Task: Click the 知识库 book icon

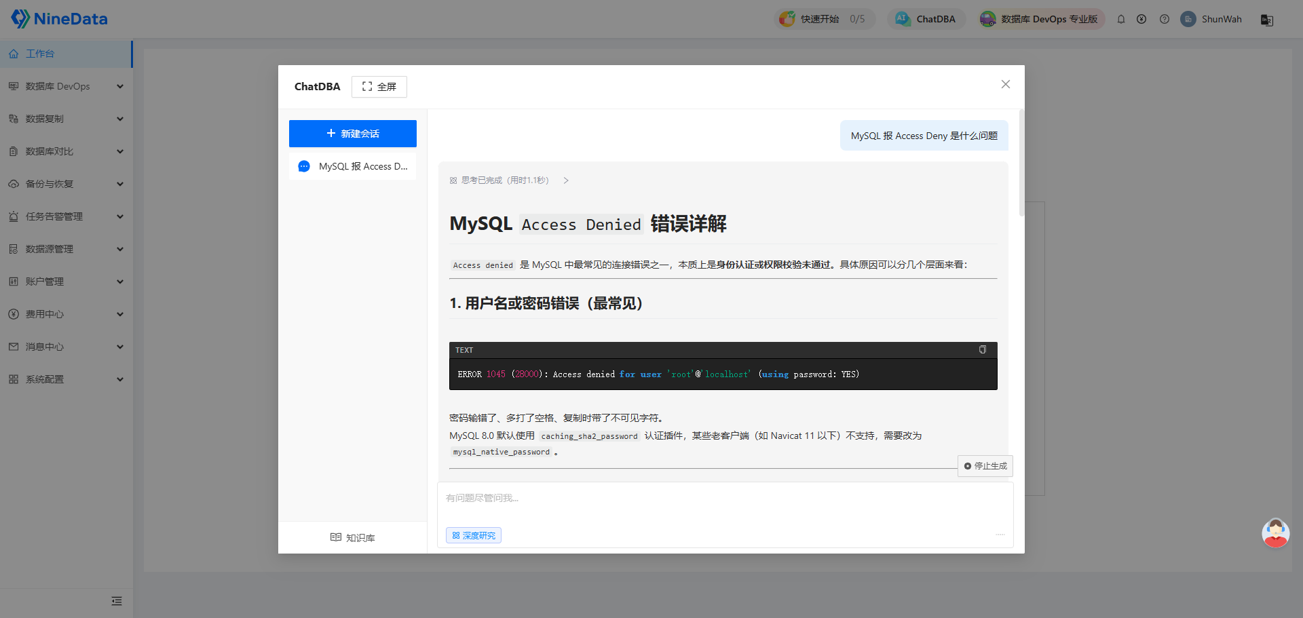Action: 336,537
